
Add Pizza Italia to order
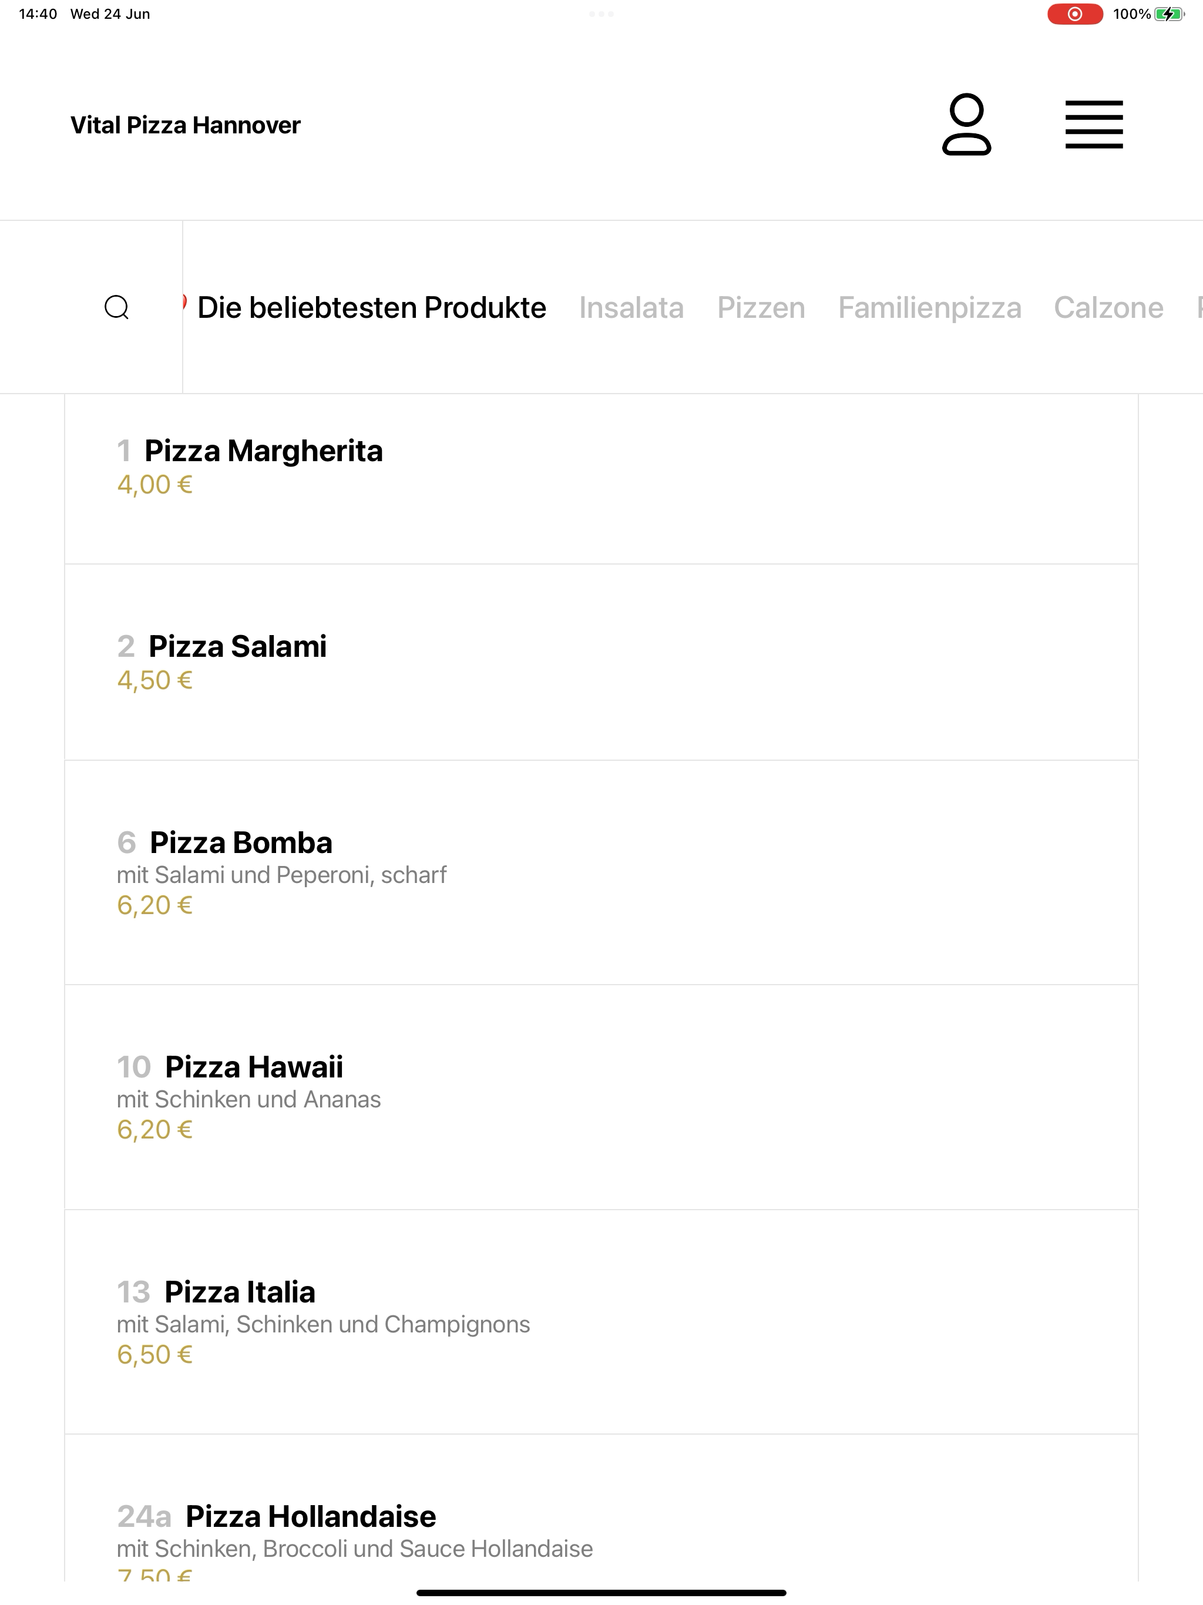pyautogui.click(x=601, y=1321)
